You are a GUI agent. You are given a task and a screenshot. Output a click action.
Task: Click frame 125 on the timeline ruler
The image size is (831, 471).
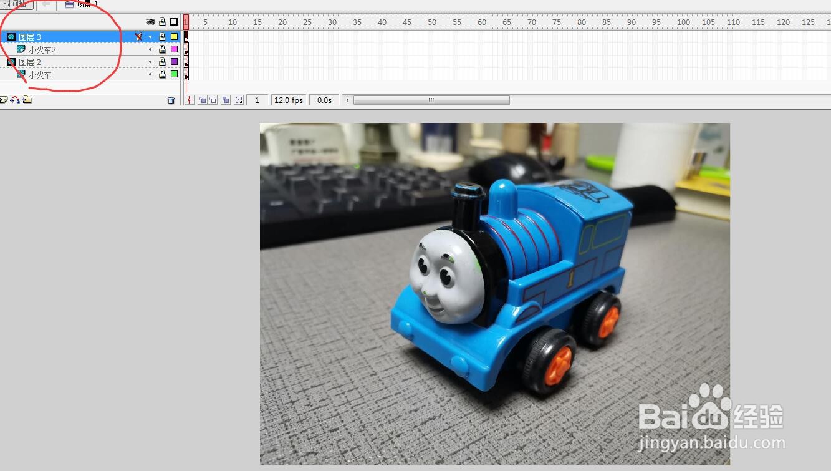pos(809,22)
